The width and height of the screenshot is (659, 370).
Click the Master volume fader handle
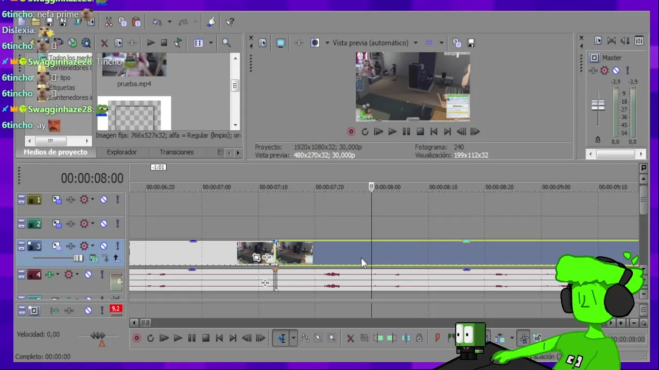(598, 105)
